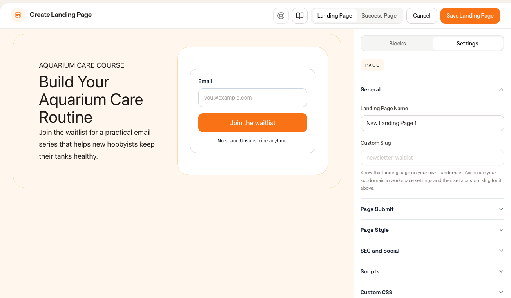Expand the Page Submit section
Viewport: 511px width, 298px height.
(x=432, y=209)
